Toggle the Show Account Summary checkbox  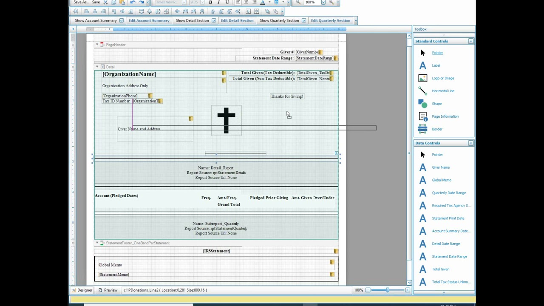point(122,20)
